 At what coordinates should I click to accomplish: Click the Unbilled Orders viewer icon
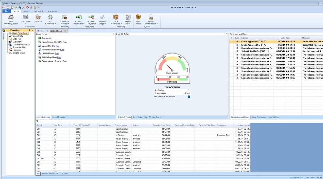[40, 53]
